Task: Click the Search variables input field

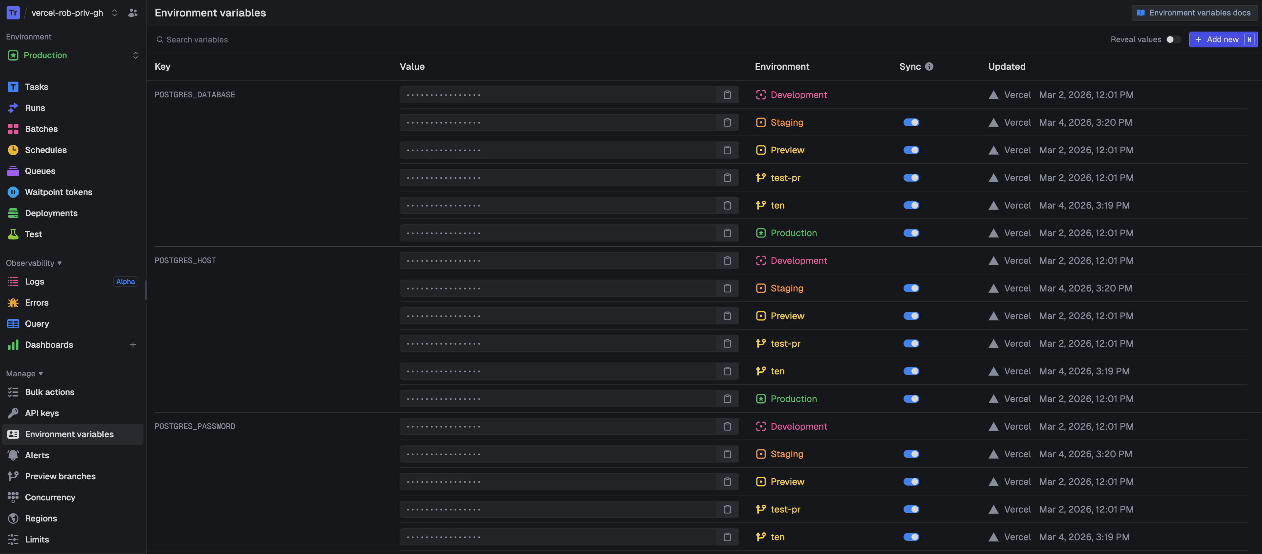Action: (x=216, y=39)
